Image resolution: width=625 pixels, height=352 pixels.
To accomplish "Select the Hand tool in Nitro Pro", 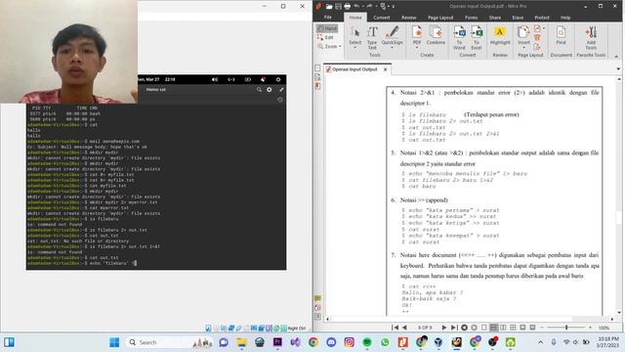I will pos(327,28).
